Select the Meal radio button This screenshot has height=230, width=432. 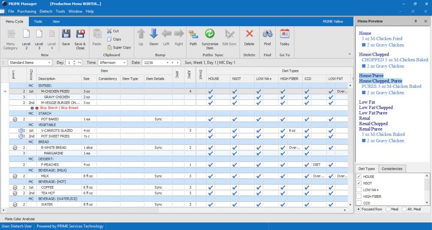(388, 209)
